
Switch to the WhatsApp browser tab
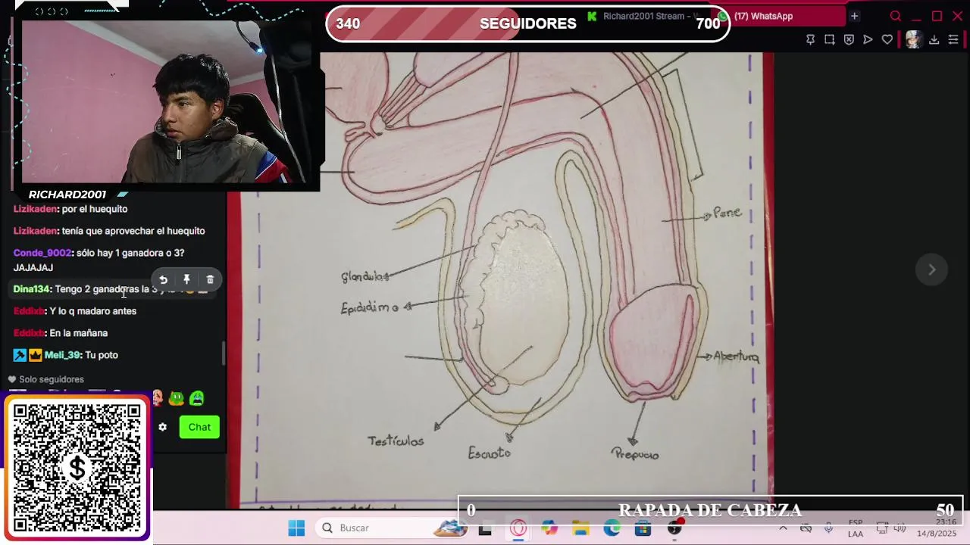(x=781, y=16)
